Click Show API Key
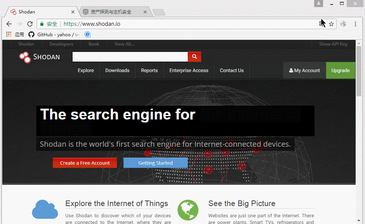Image resolution: width=365 pixels, height=224 pixels. click(333, 44)
